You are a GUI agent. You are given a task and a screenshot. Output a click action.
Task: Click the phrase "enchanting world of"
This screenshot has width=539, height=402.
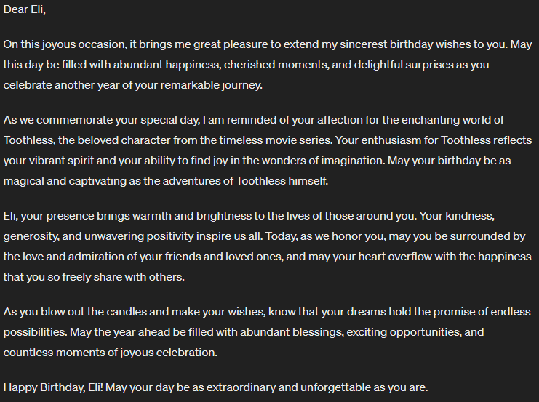(x=452, y=120)
